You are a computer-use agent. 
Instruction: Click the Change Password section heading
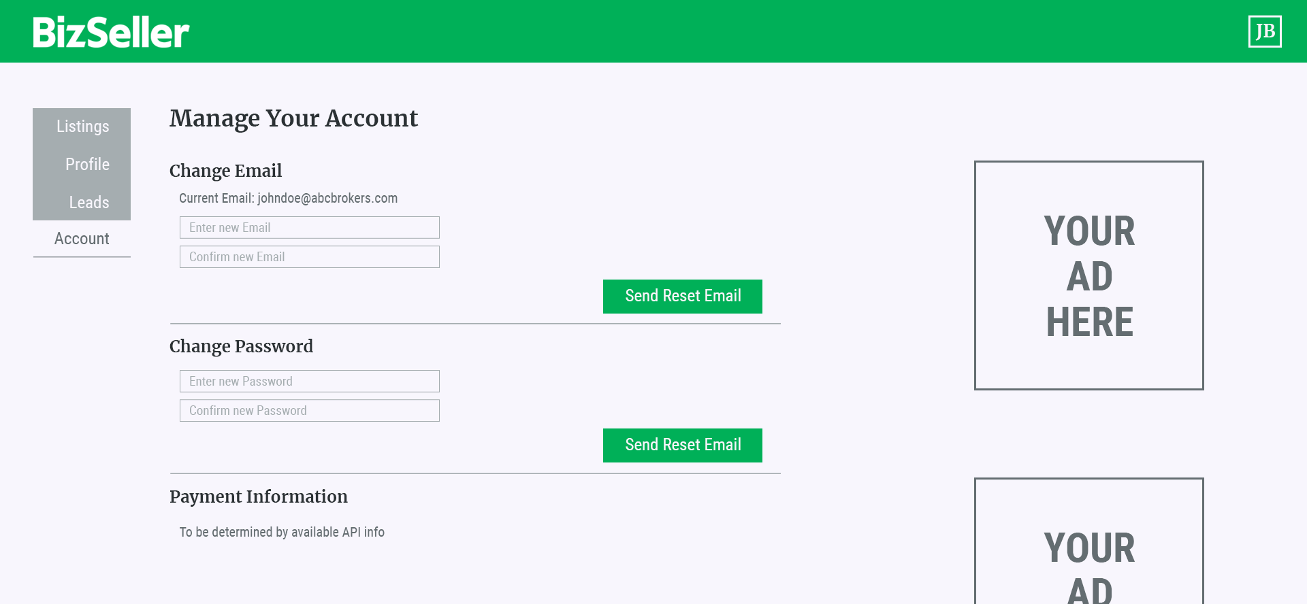(x=241, y=346)
